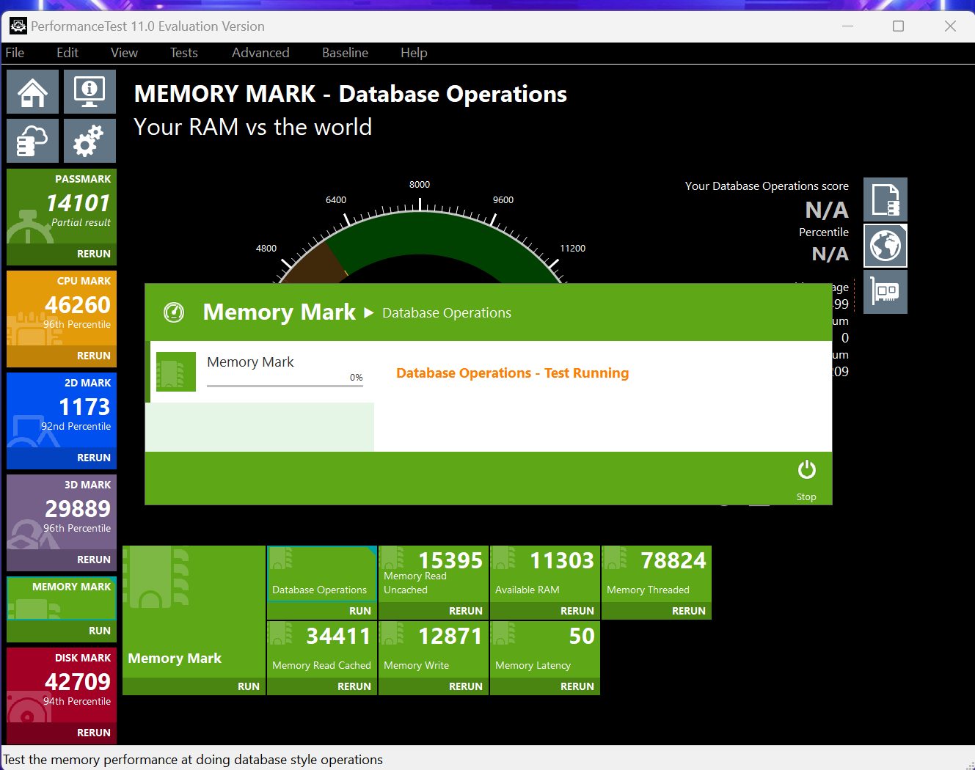Open the cloud baseline management icon
The image size is (975, 770).
pyautogui.click(x=32, y=141)
